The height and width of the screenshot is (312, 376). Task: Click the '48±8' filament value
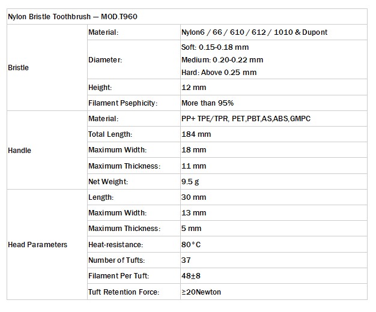click(x=190, y=276)
